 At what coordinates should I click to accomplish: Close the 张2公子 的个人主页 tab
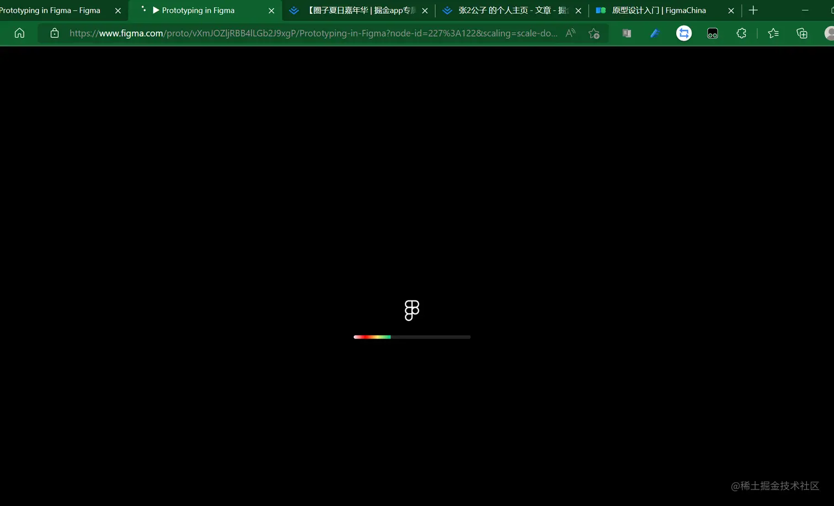[578, 10]
